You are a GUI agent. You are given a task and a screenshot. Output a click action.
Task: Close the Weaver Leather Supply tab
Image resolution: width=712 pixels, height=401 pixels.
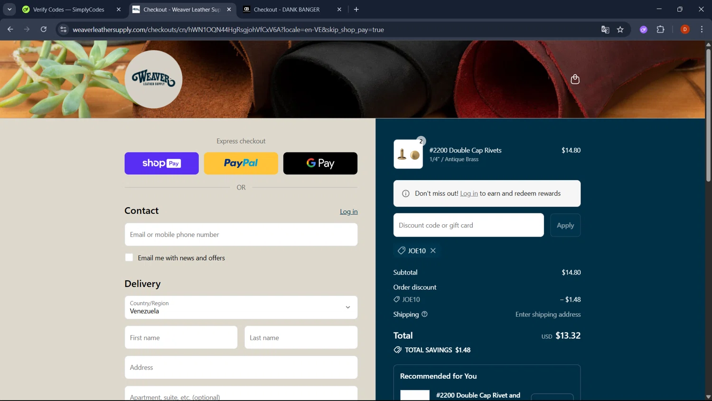point(229,10)
